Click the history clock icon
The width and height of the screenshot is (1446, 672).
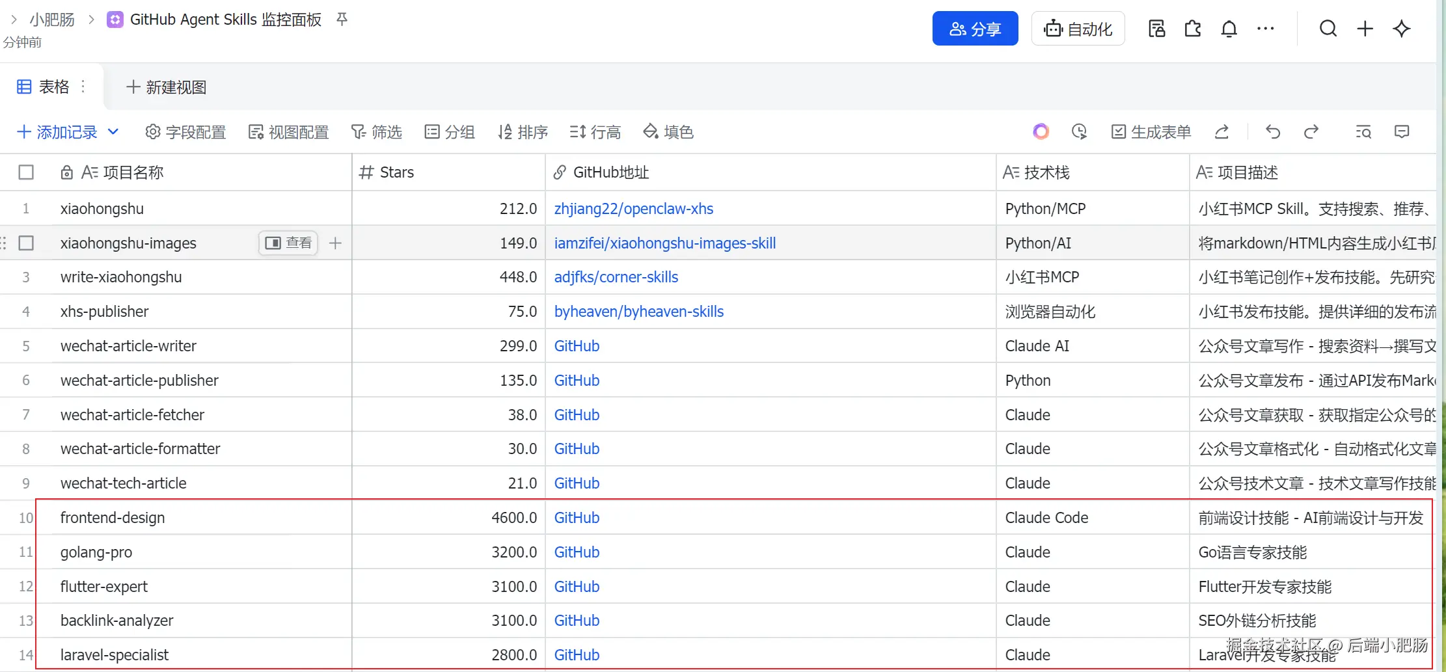pyautogui.click(x=1079, y=132)
